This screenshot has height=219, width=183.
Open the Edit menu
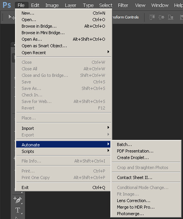coord(35,5)
